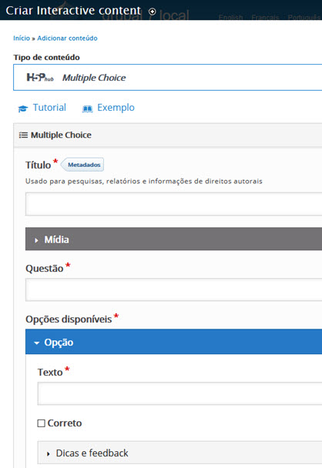Enable the Correto checkbox
The height and width of the screenshot is (468, 322).
[42, 423]
